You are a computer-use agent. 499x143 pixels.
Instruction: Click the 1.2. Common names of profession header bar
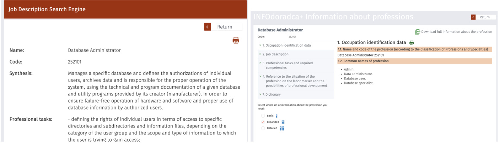tap(414, 61)
